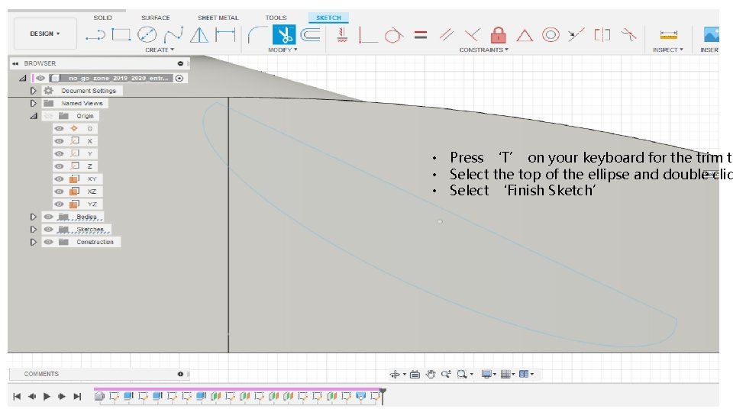Expand the Document Settings node

pyautogui.click(x=33, y=91)
